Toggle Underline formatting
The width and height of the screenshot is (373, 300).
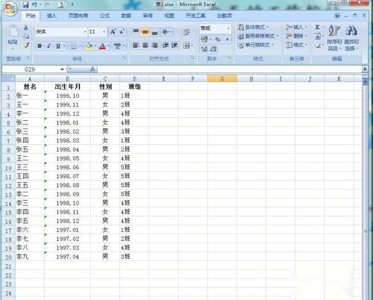click(58, 46)
